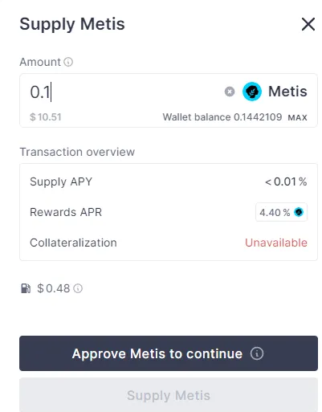Click the Metis token logo in amount box
322x412 pixels.
click(252, 92)
